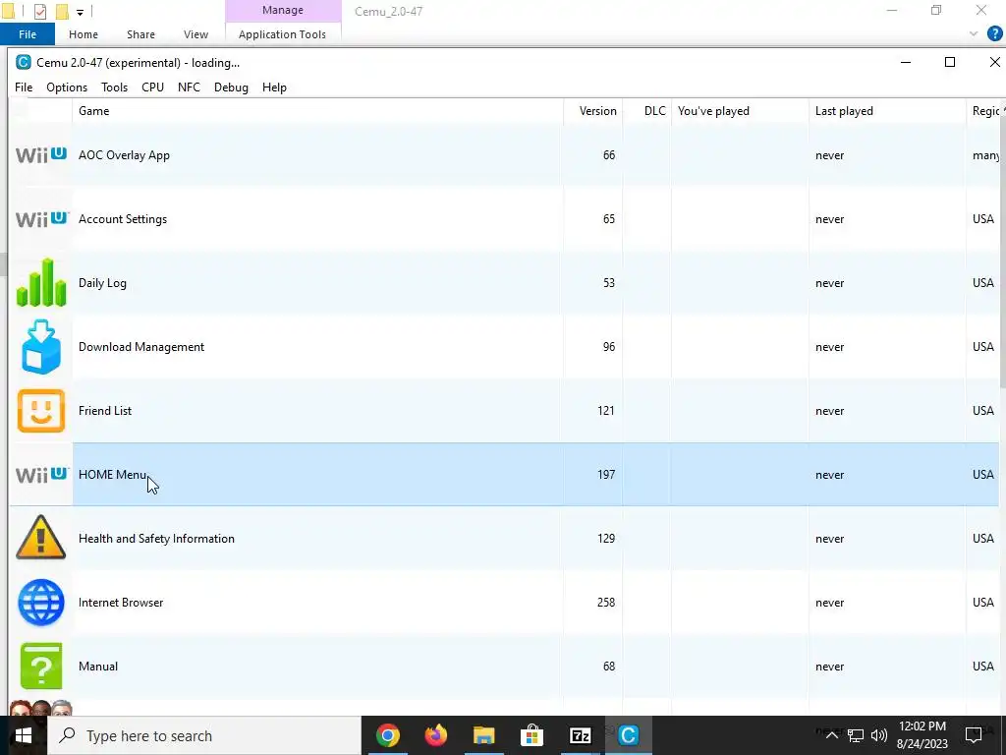Open the Options menu
Screen dimensions: 1006x755
[67, 87]
